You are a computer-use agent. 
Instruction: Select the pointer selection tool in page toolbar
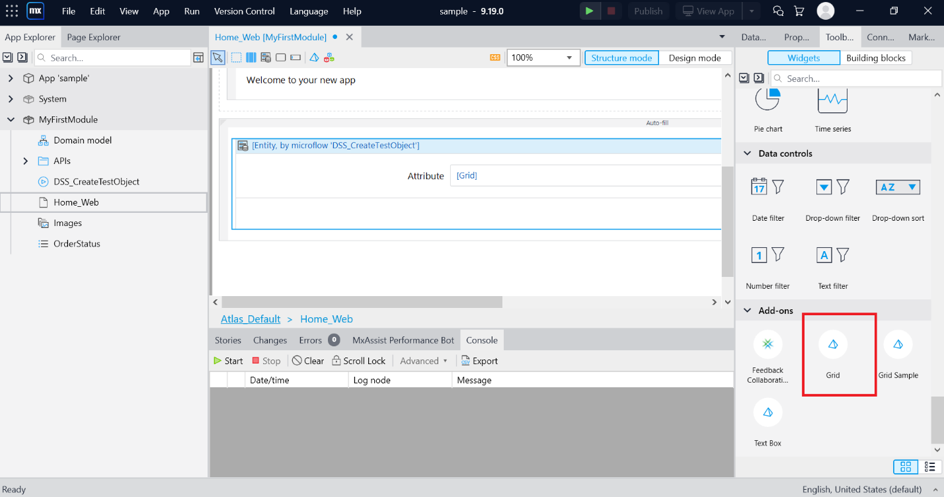(x=217, y=57)
